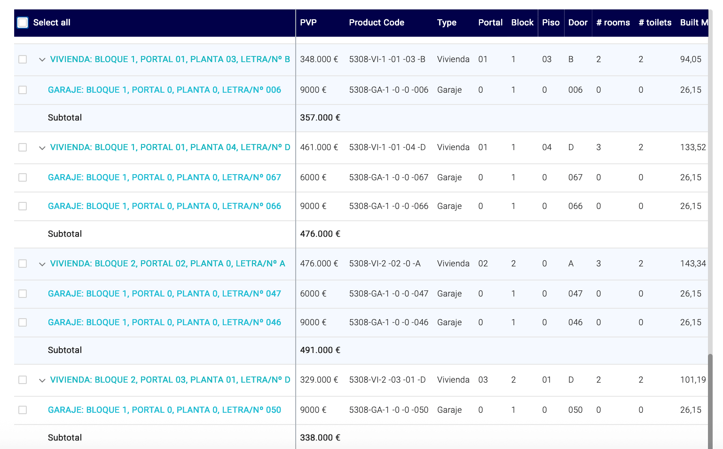Collapse the Vivienda Bloque 2 Portal 02 group
The image size is (723, 449).
[42, 264]
